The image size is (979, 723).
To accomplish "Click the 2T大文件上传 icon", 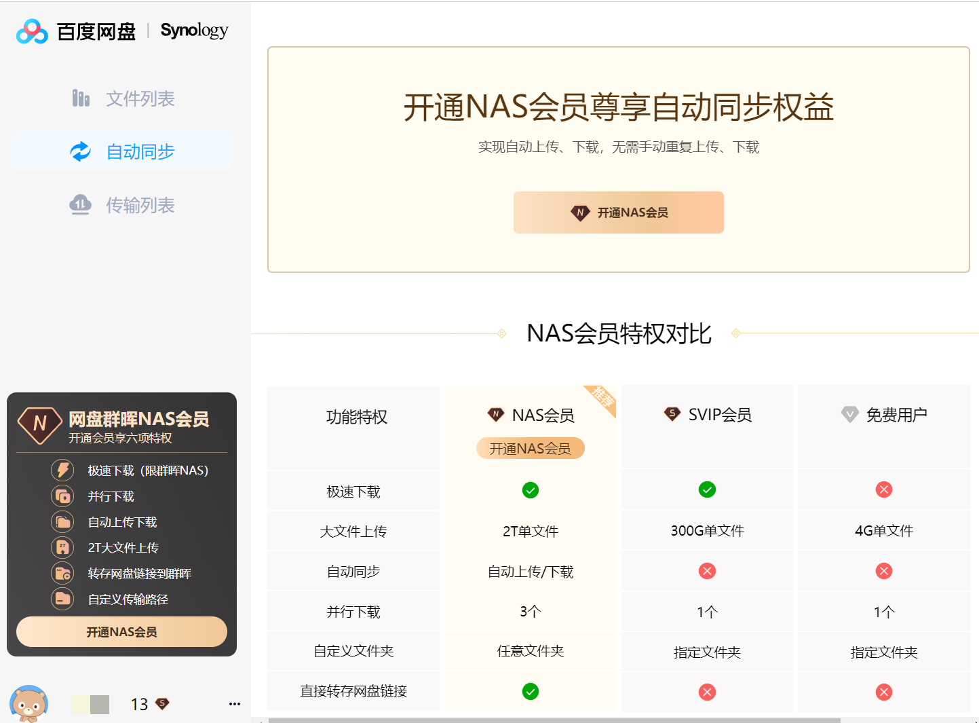I will pyautogui.click(x=62, y=547).
